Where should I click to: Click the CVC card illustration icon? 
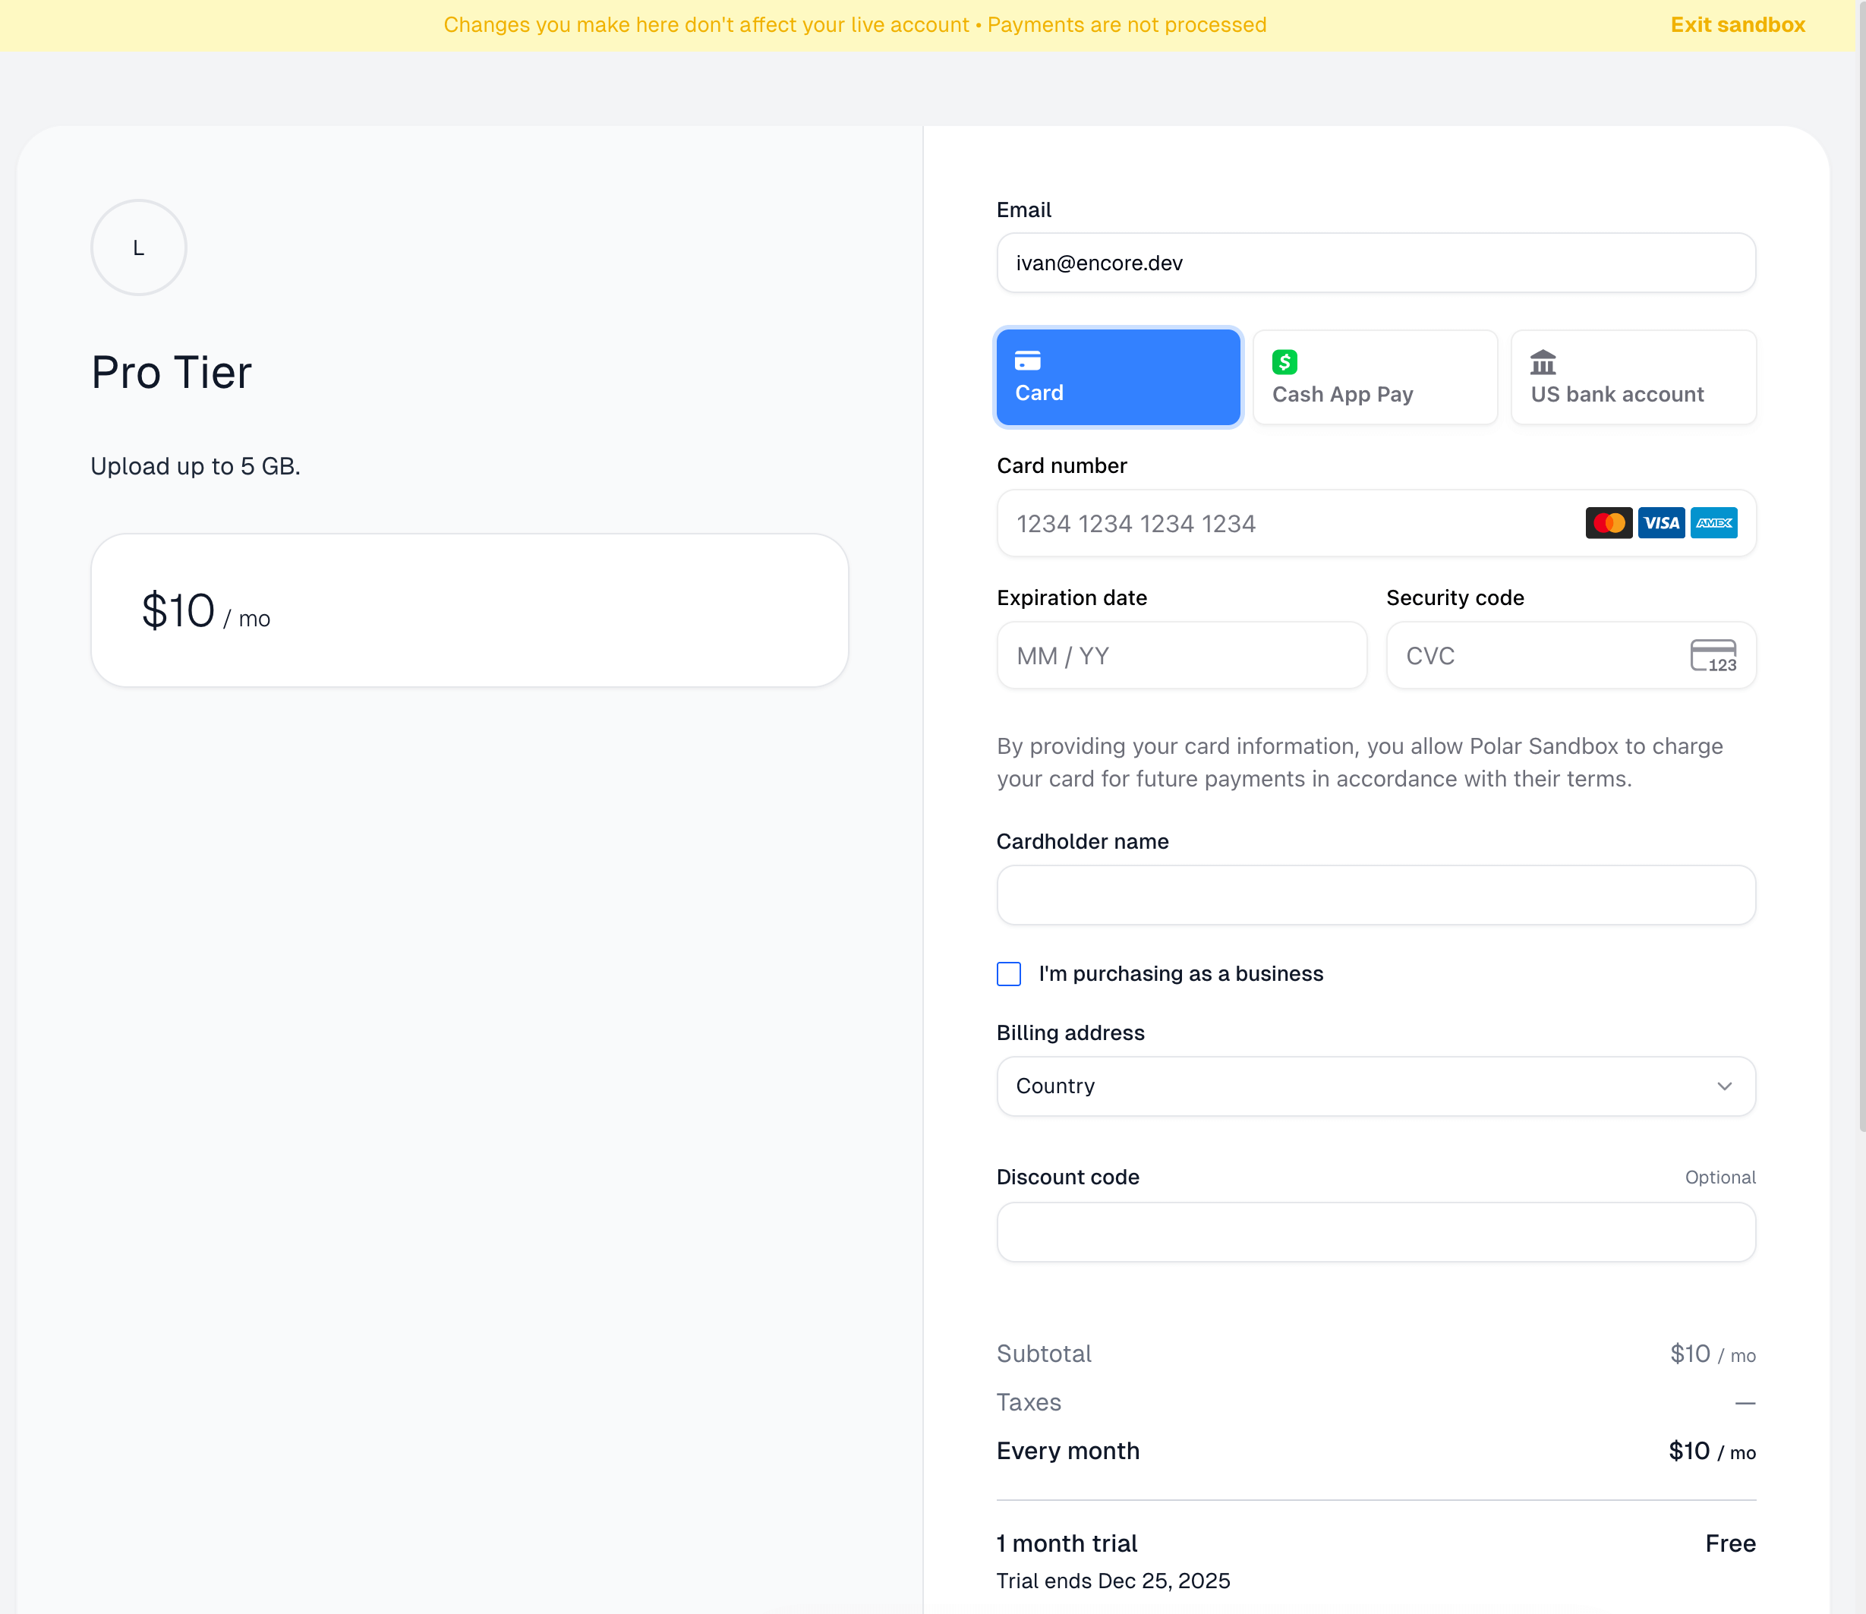pos(1713,655)
